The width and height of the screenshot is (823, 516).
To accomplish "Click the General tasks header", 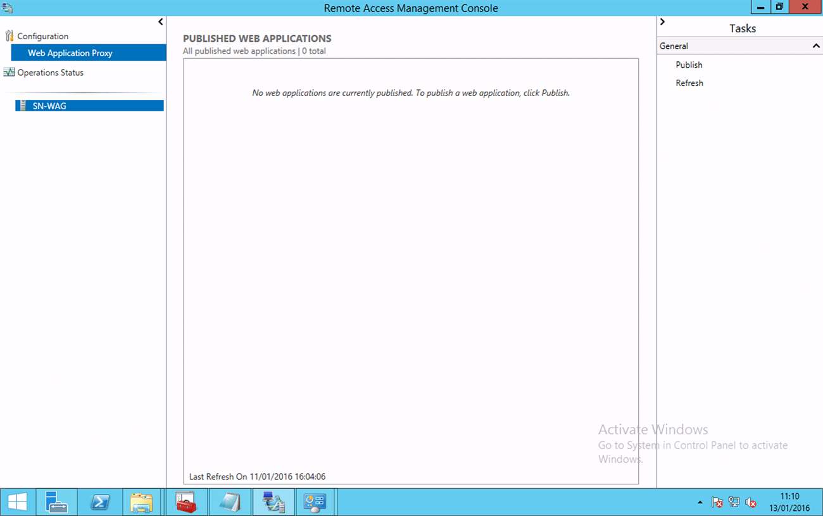I will coord(740,46).
